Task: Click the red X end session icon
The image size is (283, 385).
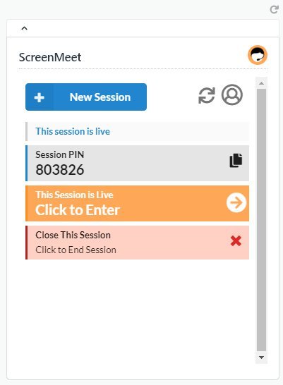Action: coord(236,241)
